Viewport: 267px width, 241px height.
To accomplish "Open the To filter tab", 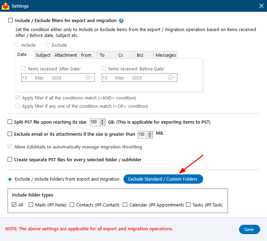I will (x=107, y=55).
